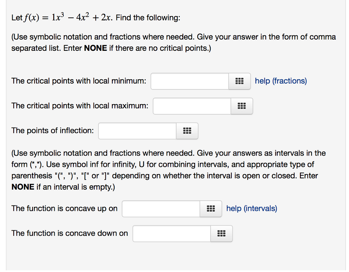The image size is (349, 272).
Task: View the intervals help documentation
Action: 251,209
